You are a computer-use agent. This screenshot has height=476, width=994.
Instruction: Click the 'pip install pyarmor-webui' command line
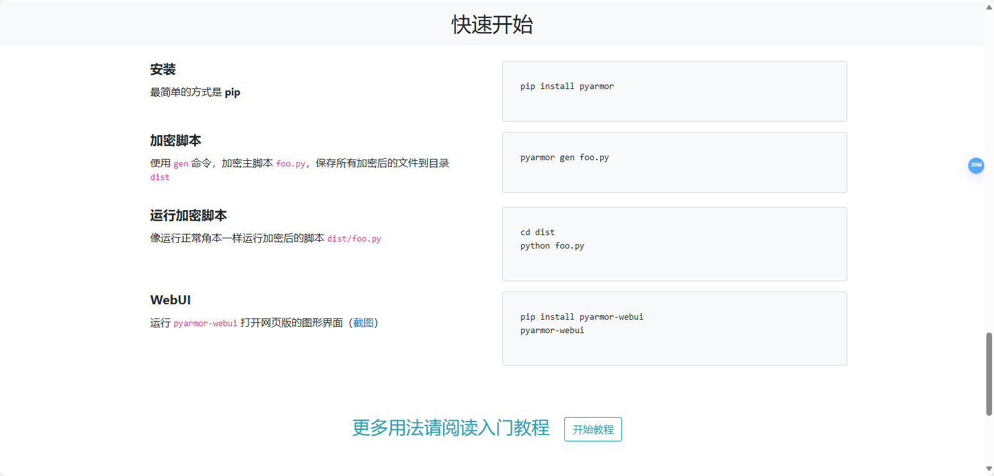pos(582,317)
